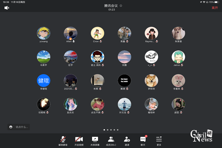This screenshot has height=148, width=222.
Task: Open the 聊天 chat panel
Action: pyautogui.click(x=143, y=140)
